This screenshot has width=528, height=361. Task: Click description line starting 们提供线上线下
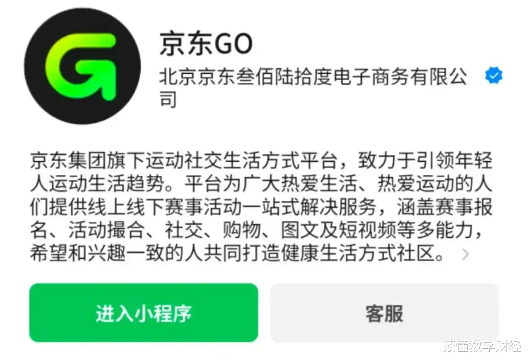pos(261,207)
